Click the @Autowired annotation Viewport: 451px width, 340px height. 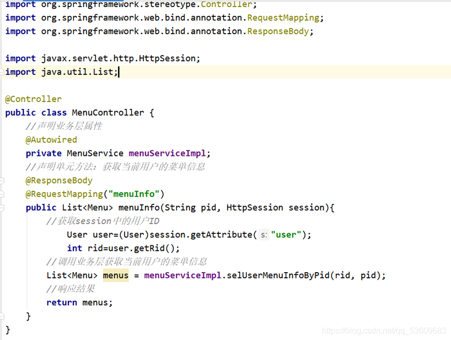point(51,140)
